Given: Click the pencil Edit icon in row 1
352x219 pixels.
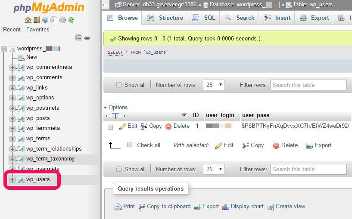Looking at the screenshot, I should tap(122, 126).
